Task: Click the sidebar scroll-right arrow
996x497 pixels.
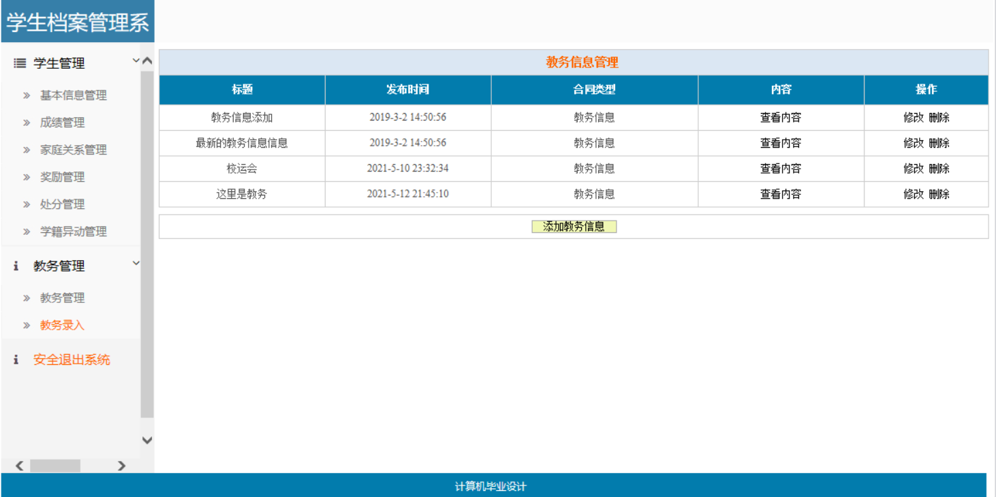Action: pos(121,466)
